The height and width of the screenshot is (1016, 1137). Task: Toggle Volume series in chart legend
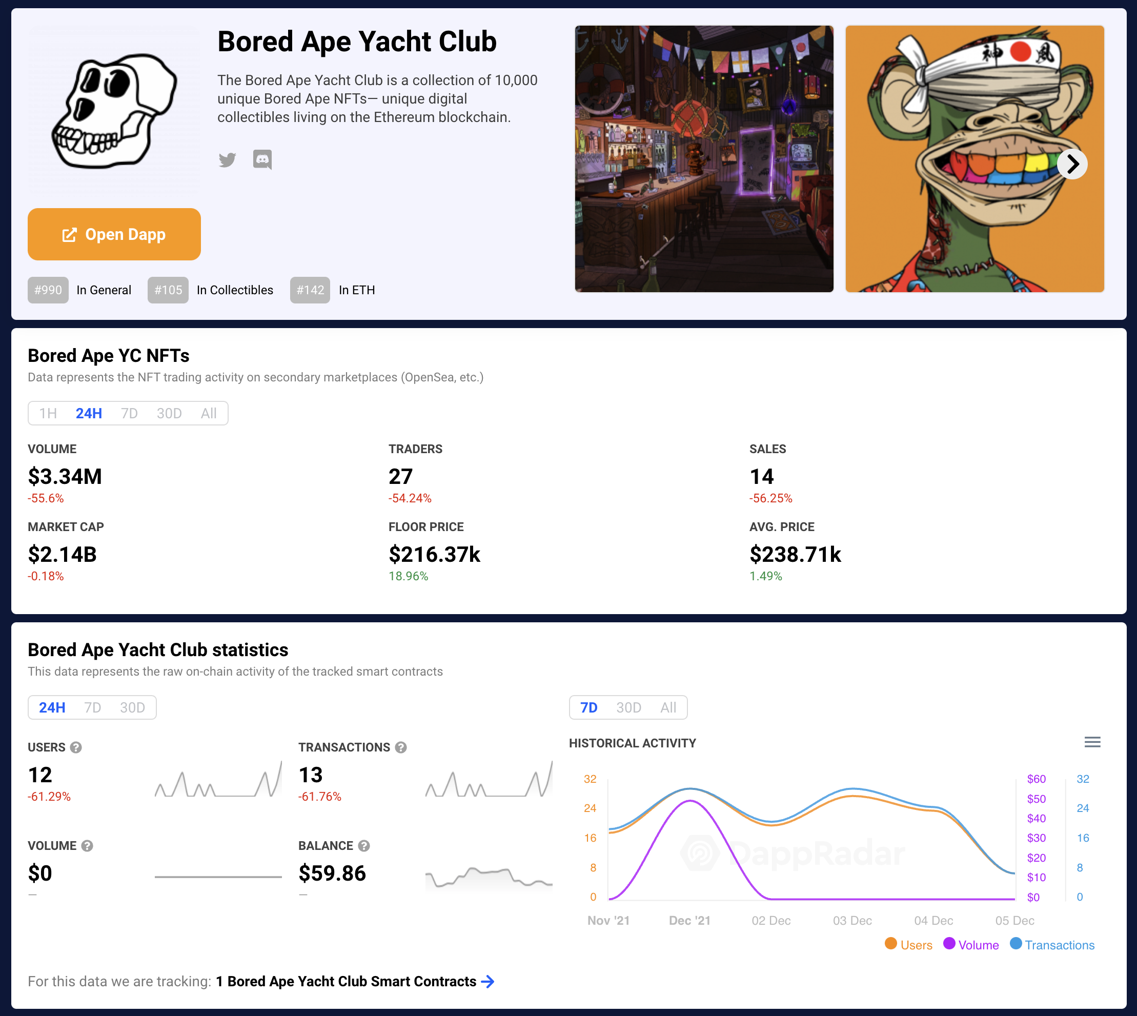pos(971,945)
